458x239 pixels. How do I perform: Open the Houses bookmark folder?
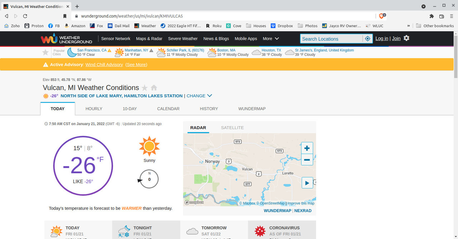click(256, 26)
